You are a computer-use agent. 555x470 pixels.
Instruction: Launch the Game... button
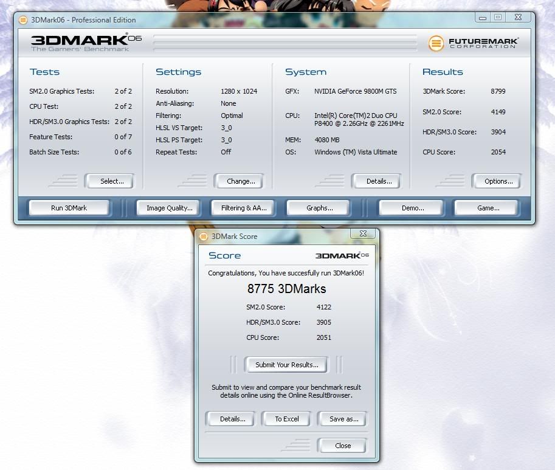point(486,208)
